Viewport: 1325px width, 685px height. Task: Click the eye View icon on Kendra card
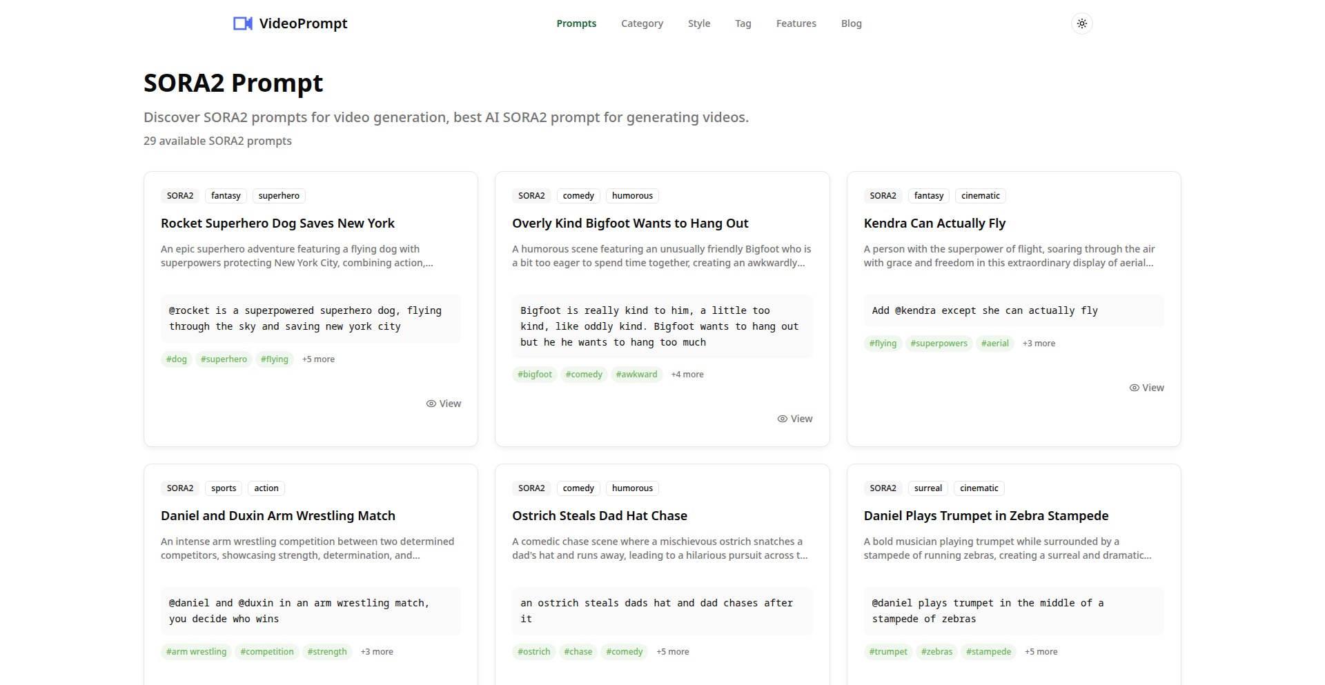(x=1134, y=388)
